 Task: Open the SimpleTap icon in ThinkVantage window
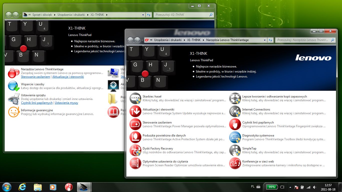pos(235,150)
